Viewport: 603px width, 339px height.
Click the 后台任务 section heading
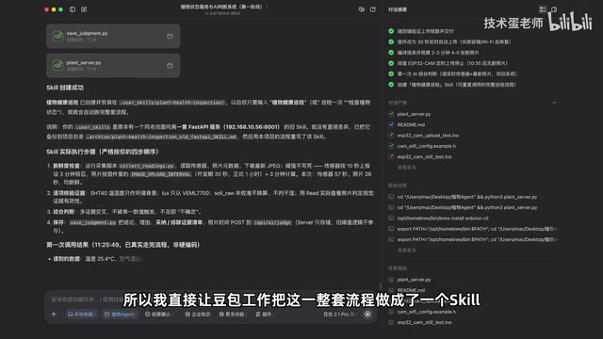coord(398,186)
